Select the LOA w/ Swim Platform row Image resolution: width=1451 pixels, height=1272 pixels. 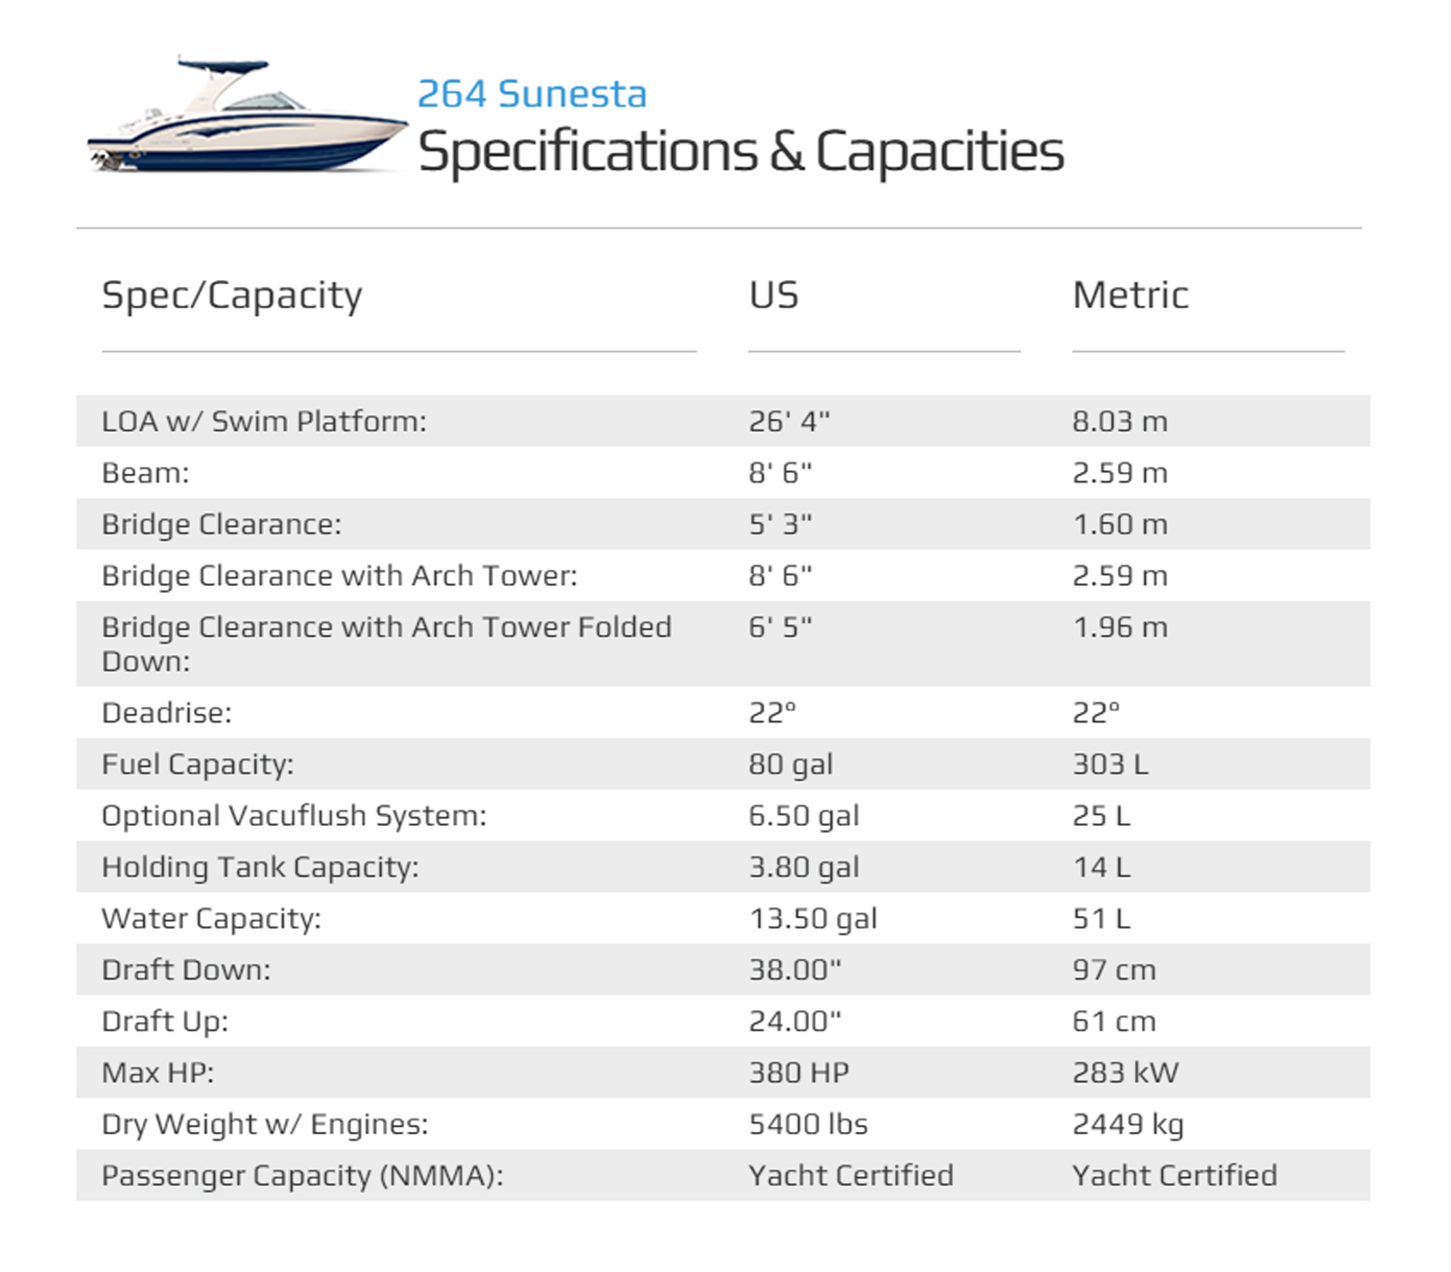724,421
